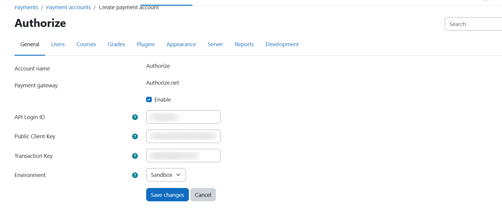Open the Server tab
The image size is (502, 217).
tap(215, 44)
